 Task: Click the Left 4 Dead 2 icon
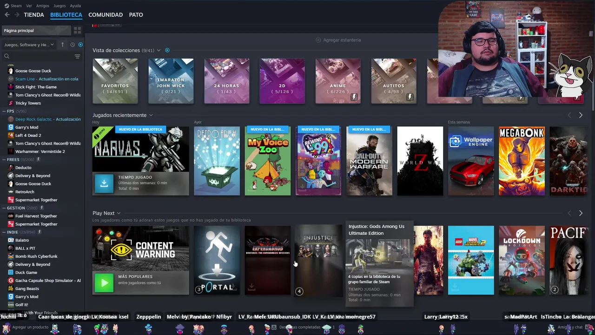11,135
